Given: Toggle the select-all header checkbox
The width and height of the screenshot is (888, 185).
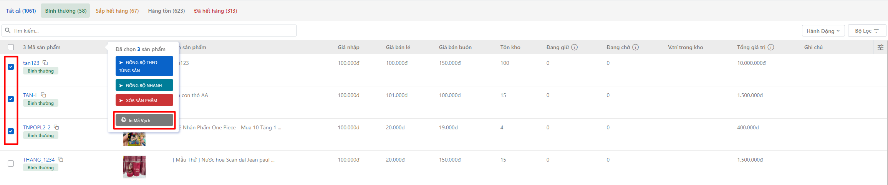Looking at the screenshot, I should (11, 47).
